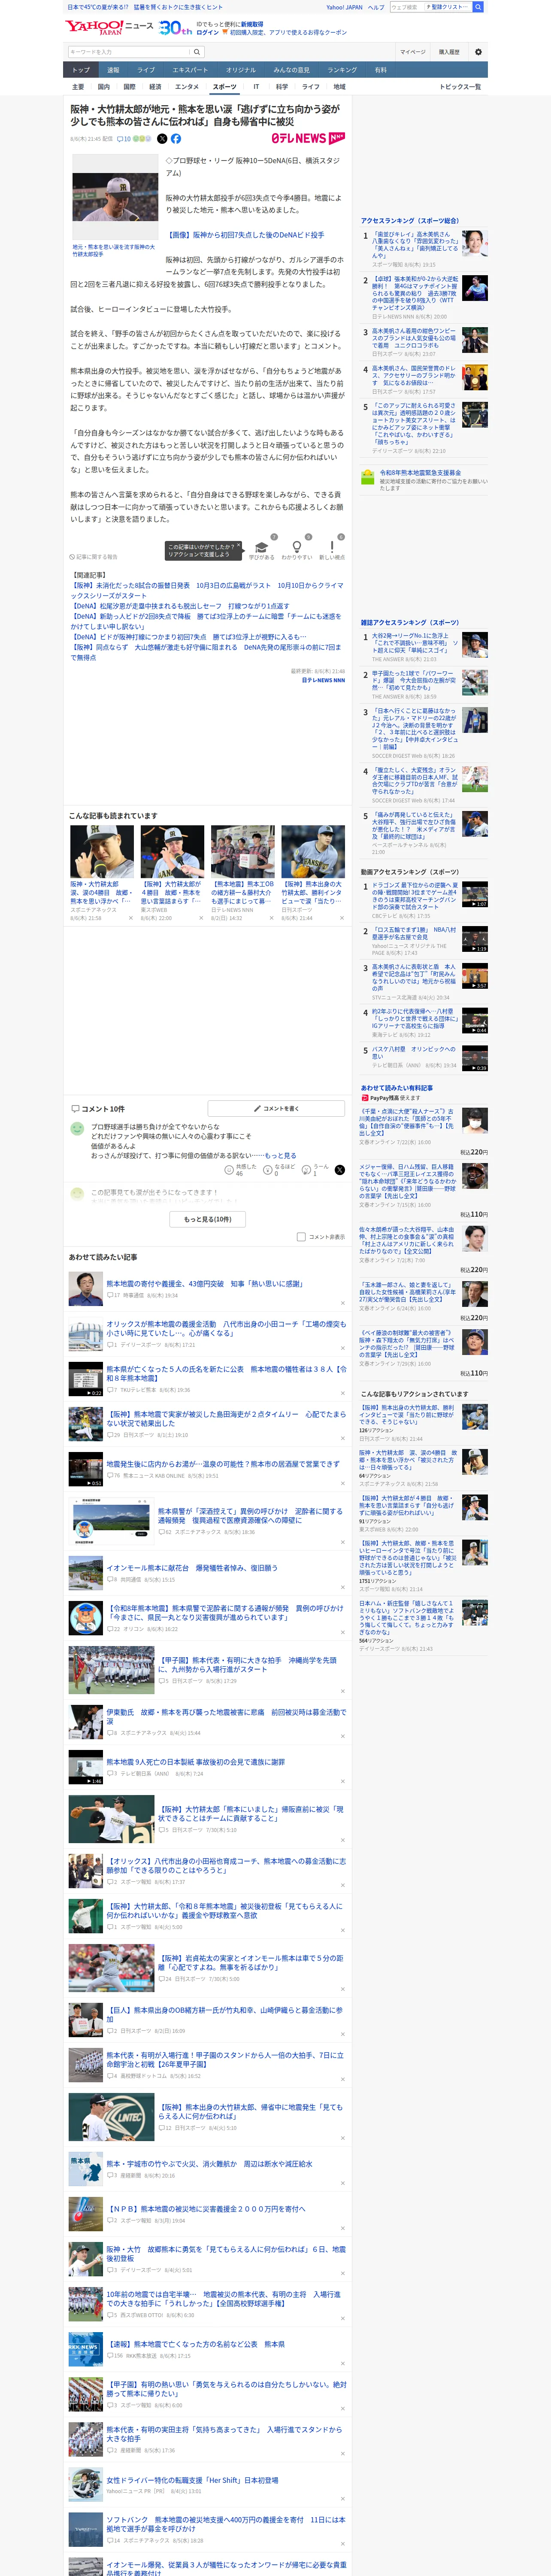The height and width of the screenshot is (2576, 551).
Task: React with わかりやすい lightbulb icon
Action: click(296, 548)
